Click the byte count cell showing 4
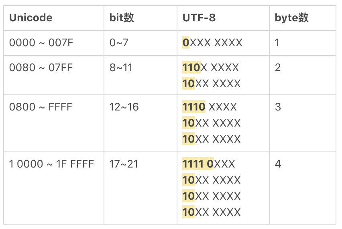 [x=278, y=164]
